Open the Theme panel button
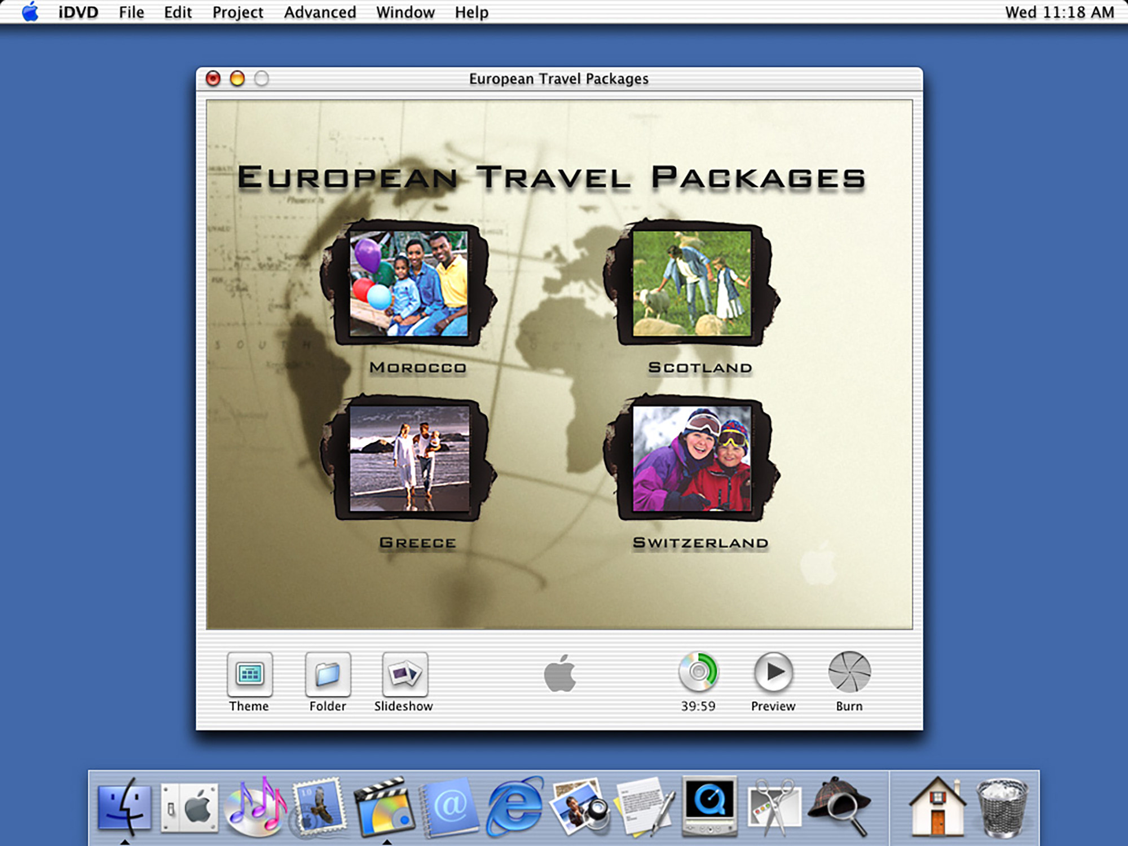 (x=249, y=674)
